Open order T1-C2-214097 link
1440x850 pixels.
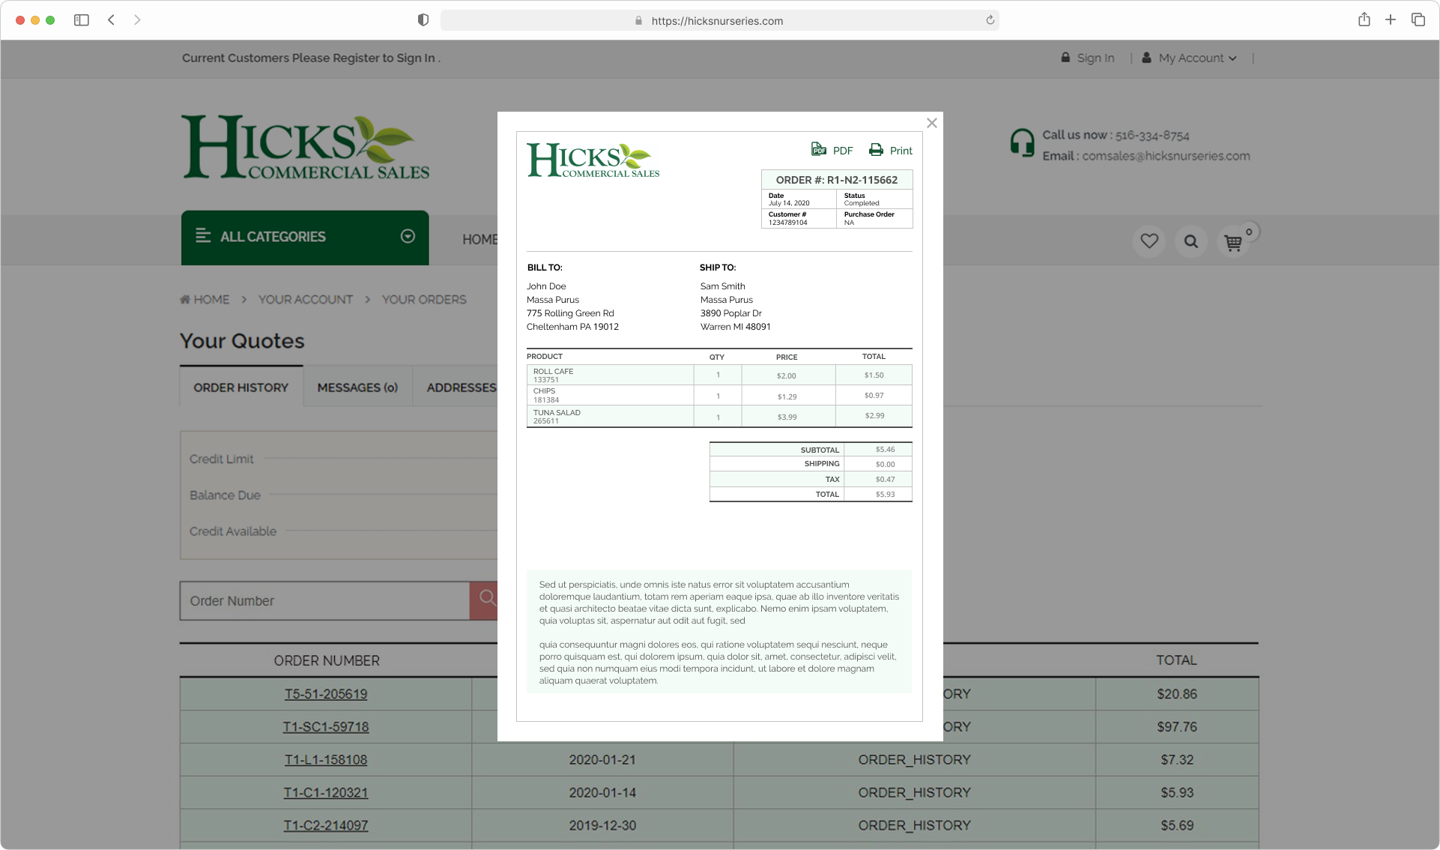click(325, 825)
